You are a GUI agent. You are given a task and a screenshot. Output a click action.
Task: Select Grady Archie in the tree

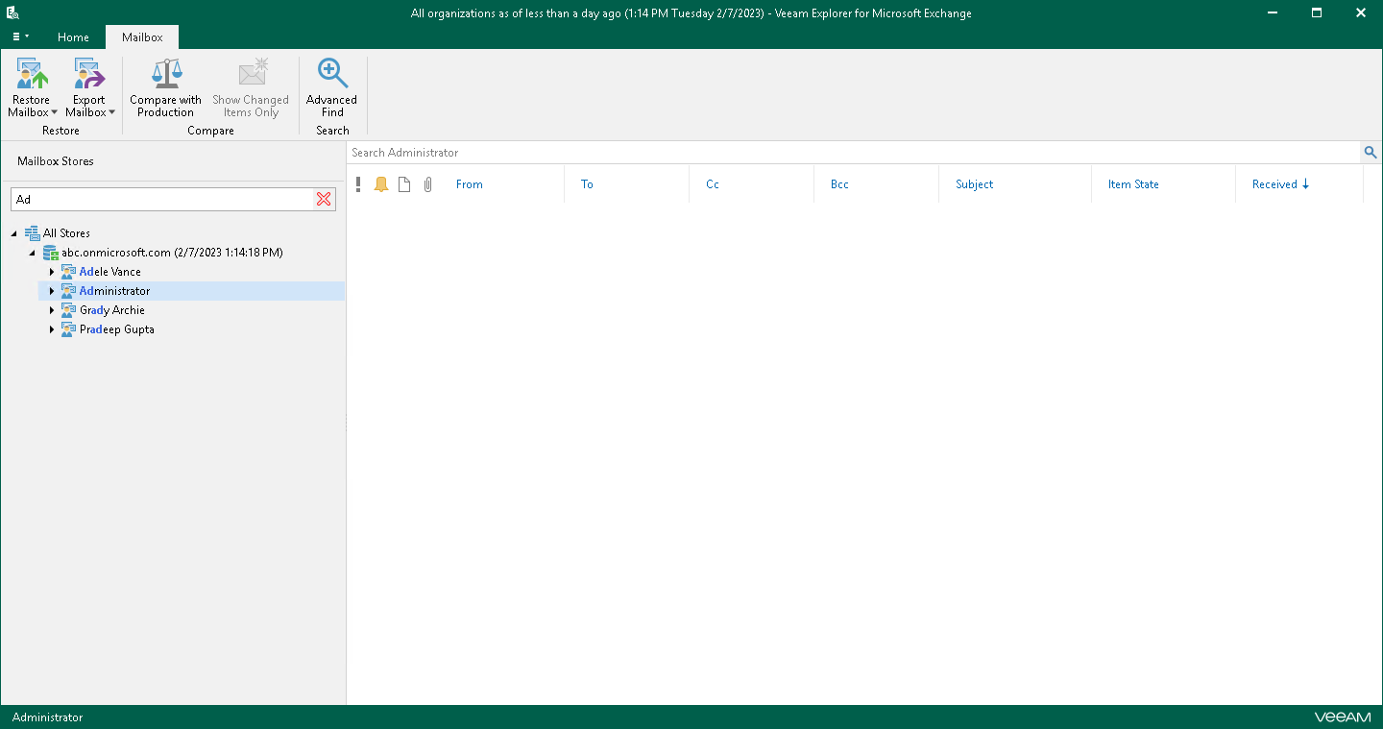click(x=112, y=310)
